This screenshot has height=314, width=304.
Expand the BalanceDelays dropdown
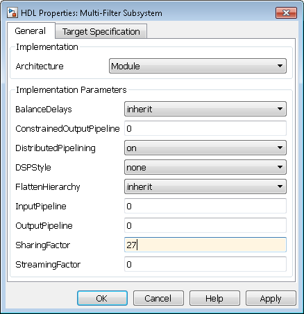click(x=205, y=109)
